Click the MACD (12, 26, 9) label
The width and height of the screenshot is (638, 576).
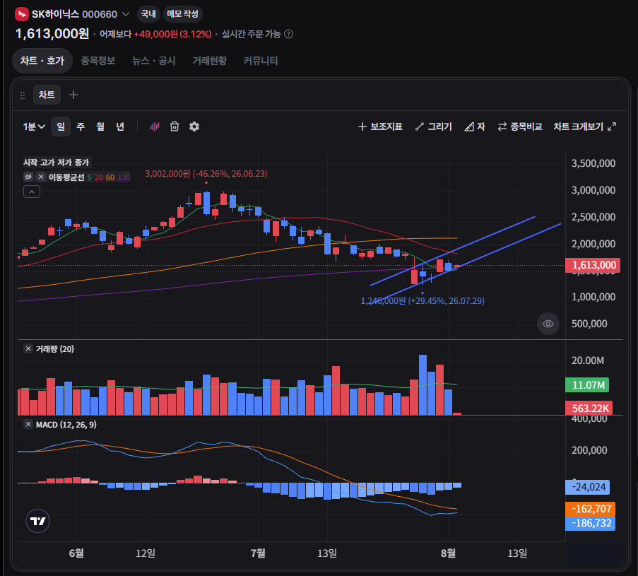(66, 425)
